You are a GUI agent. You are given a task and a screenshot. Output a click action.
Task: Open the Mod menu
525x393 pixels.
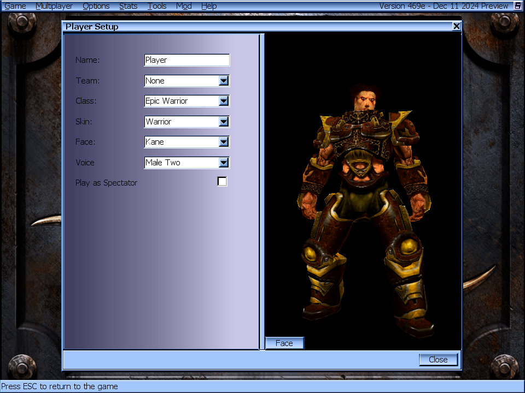(184, 6)
